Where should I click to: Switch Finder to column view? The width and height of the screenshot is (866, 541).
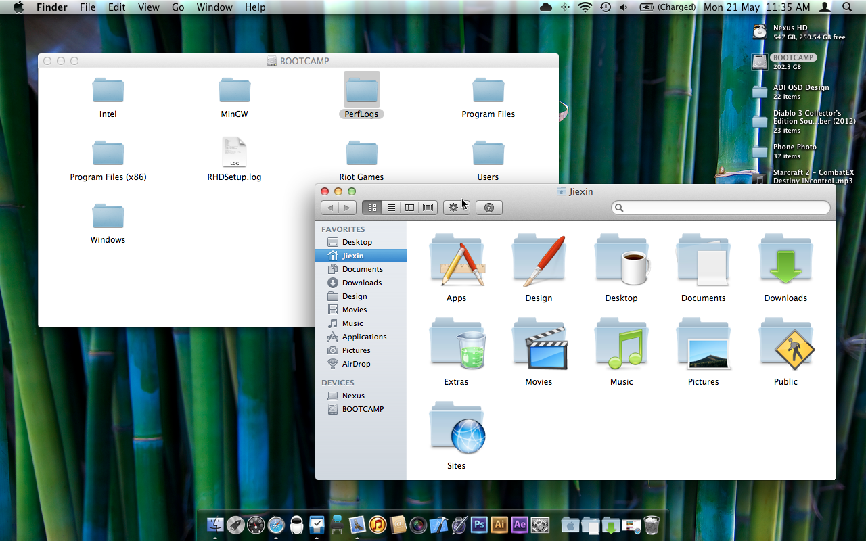[x=409, y=208]
